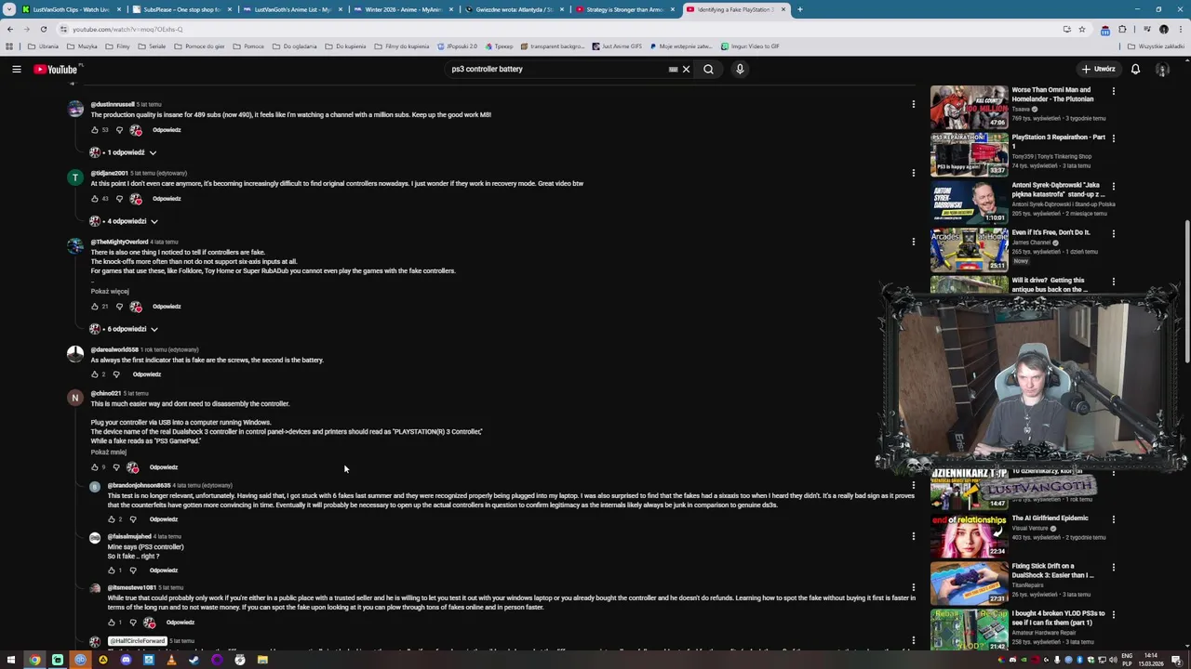
Task: Like the @chino021 comment
Action: click(x=95, y=467)
